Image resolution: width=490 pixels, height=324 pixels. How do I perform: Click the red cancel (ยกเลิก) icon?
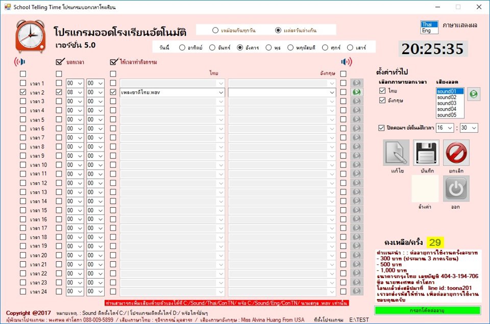tap(456, 153)
